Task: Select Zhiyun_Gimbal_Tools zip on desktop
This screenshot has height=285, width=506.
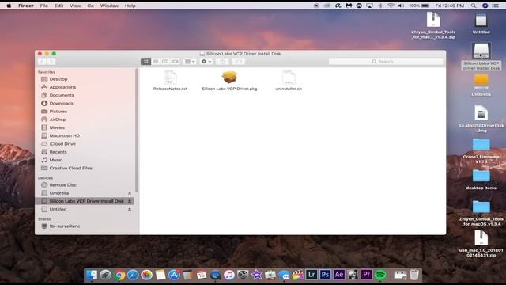Action: [x=433, y=25]
